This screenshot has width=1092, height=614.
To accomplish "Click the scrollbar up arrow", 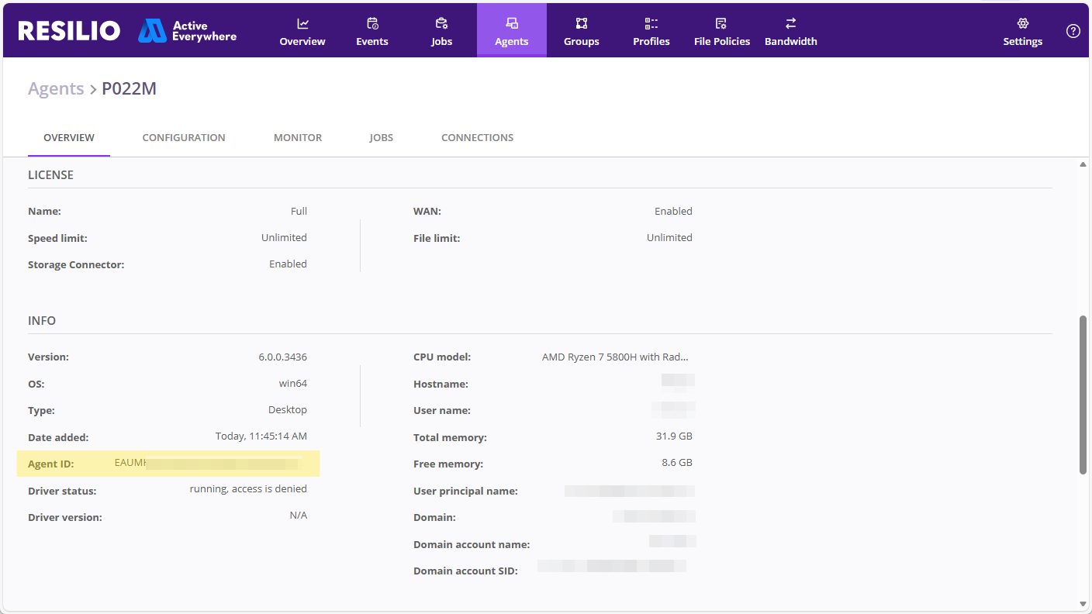I will 1083,164.
